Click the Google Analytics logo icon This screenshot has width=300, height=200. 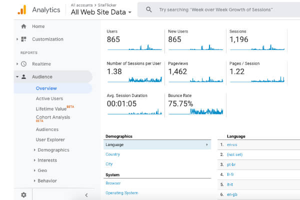[21, 9]
